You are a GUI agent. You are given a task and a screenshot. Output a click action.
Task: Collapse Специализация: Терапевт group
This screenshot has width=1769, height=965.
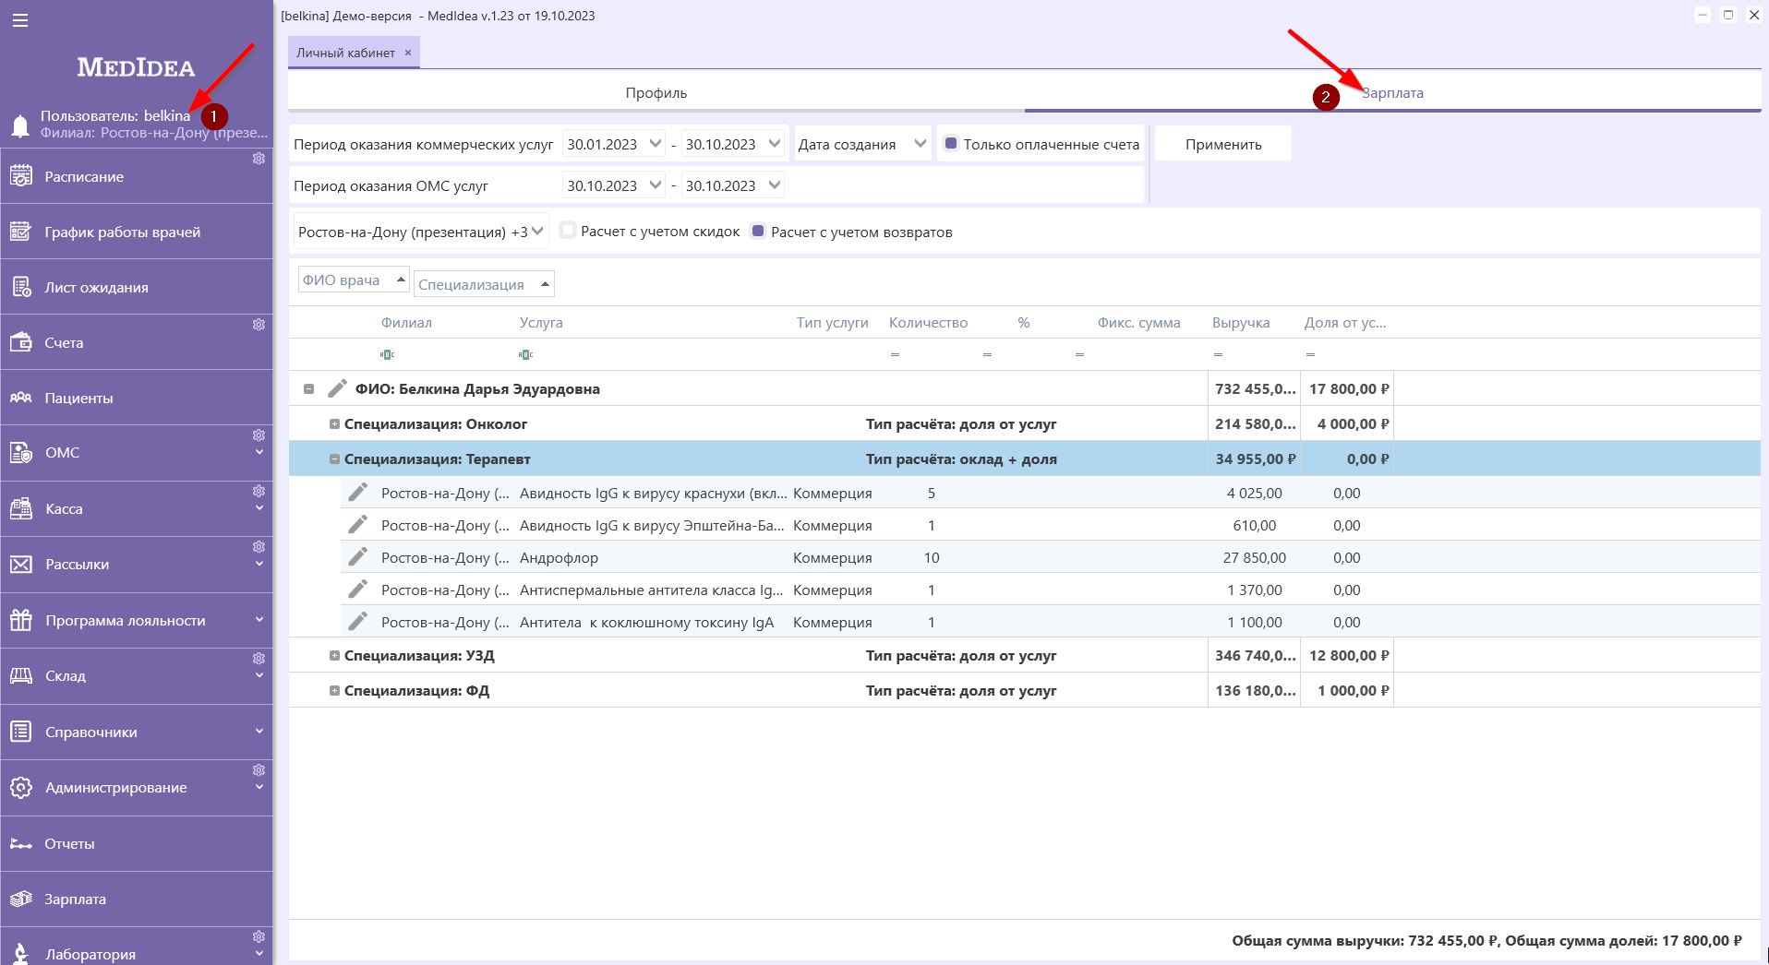(x=334, y=459)
